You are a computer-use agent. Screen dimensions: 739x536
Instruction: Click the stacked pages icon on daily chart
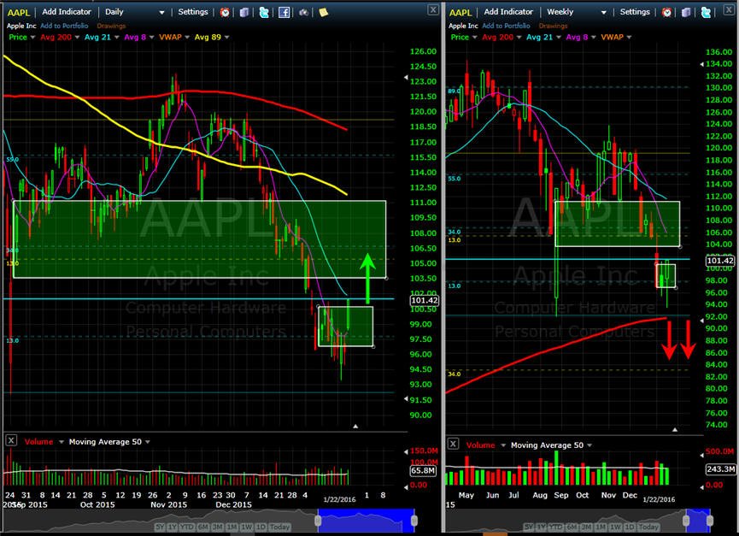coord(244,12)
